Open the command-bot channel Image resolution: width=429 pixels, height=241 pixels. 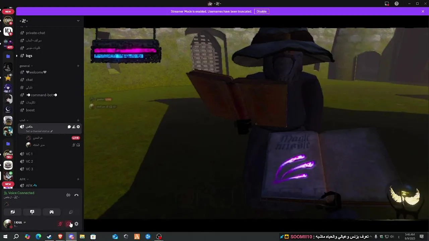[50, 95]
